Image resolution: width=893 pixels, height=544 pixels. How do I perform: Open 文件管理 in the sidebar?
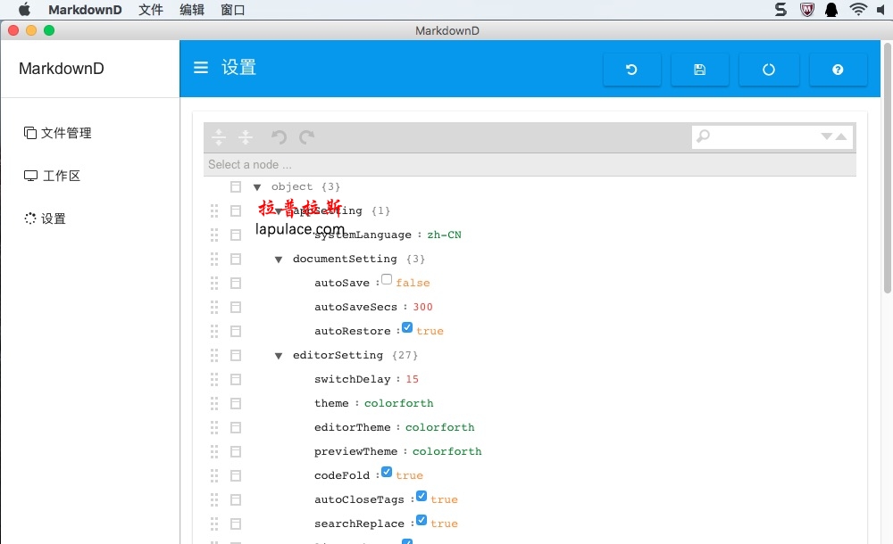click(x=57, y=133)
